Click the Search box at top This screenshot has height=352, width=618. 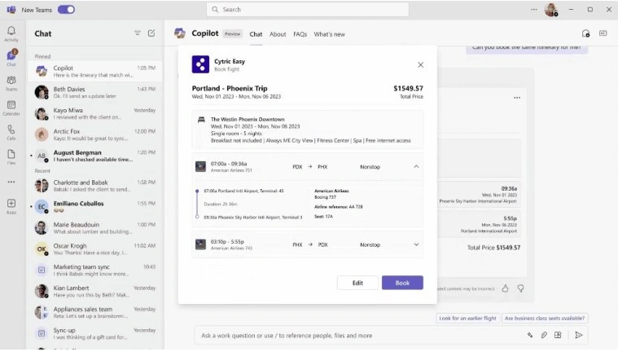tap(308, 10)
